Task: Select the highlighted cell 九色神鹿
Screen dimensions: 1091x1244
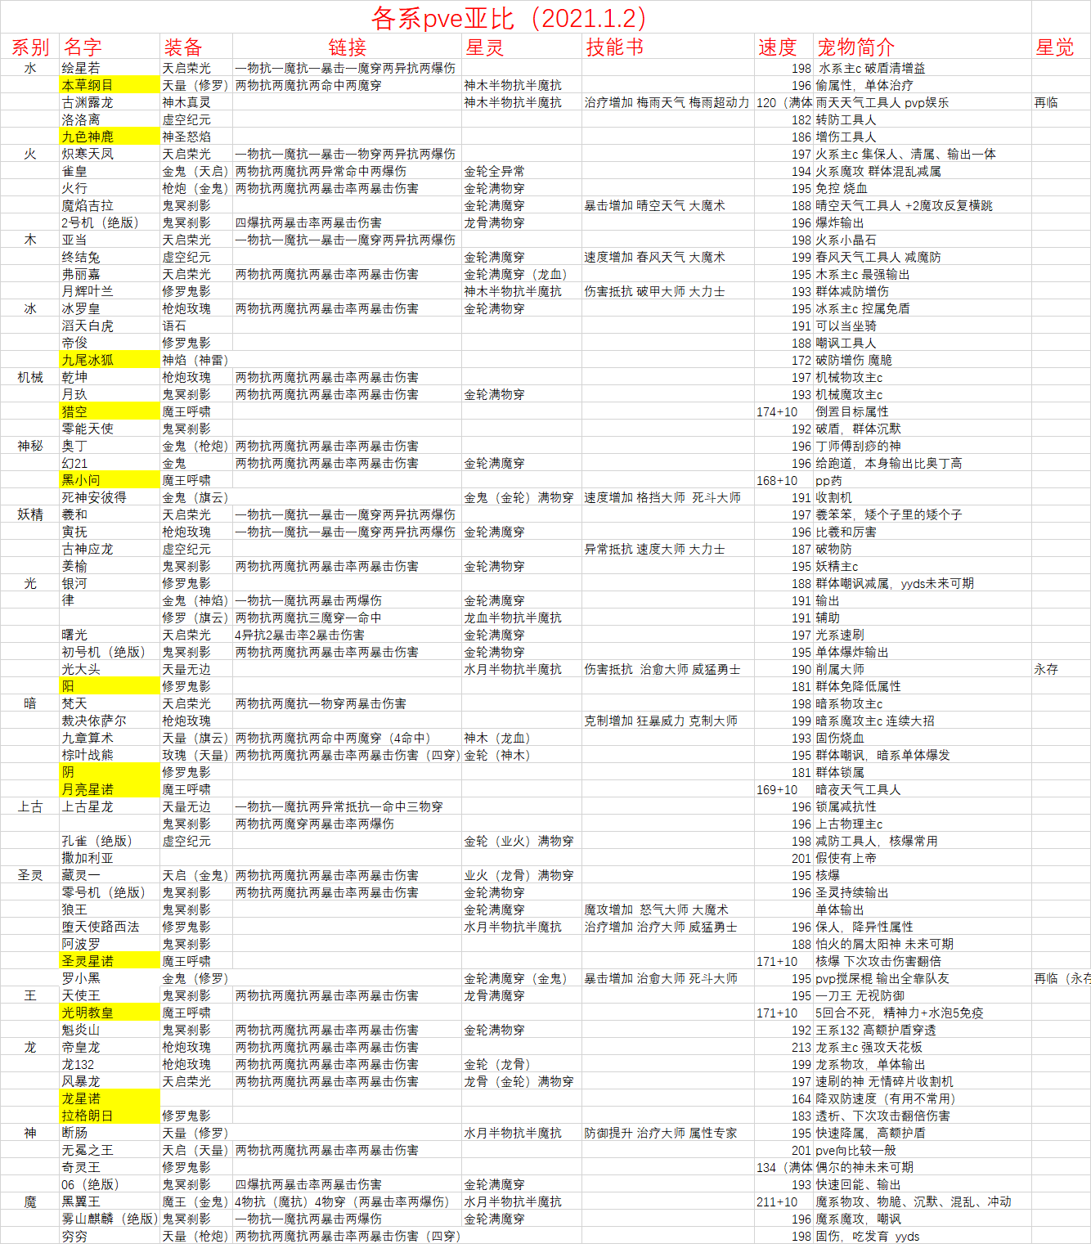Action: click(110, 137)
